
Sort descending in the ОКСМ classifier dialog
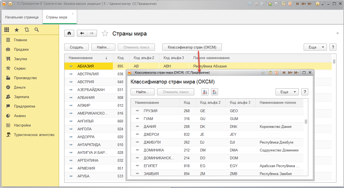pyautogui.click(x=215, y=92)
